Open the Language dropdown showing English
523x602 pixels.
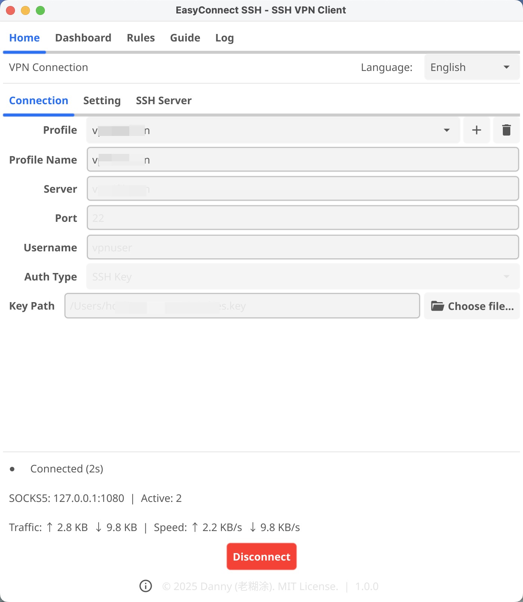[x=472, y=67]
